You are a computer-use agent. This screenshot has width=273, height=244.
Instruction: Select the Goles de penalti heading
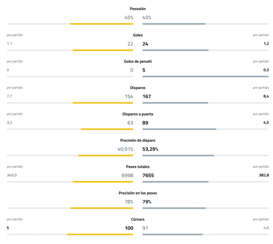click(x=138, y=61)
